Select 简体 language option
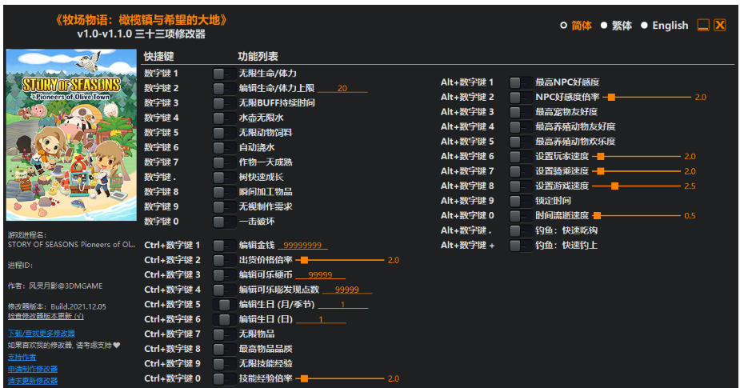Viewport: 740px width, 388px height. click(576, 26)
